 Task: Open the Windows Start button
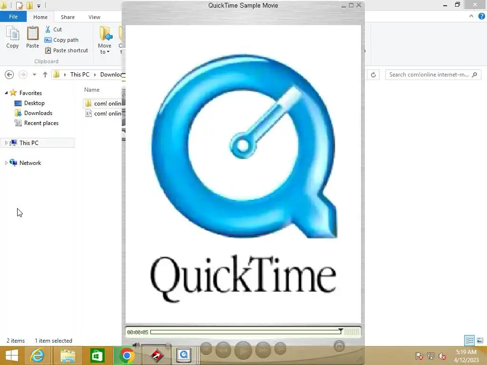[12, 355]
